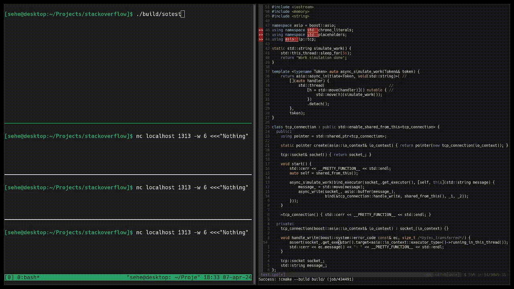This screenshot has width=514, height=289.
Task: Select the highlighted asio:: token on line 44
Action: [292, 39]
